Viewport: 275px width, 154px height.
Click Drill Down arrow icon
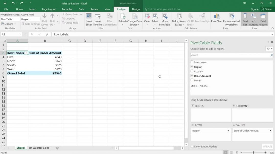(44, 16)
